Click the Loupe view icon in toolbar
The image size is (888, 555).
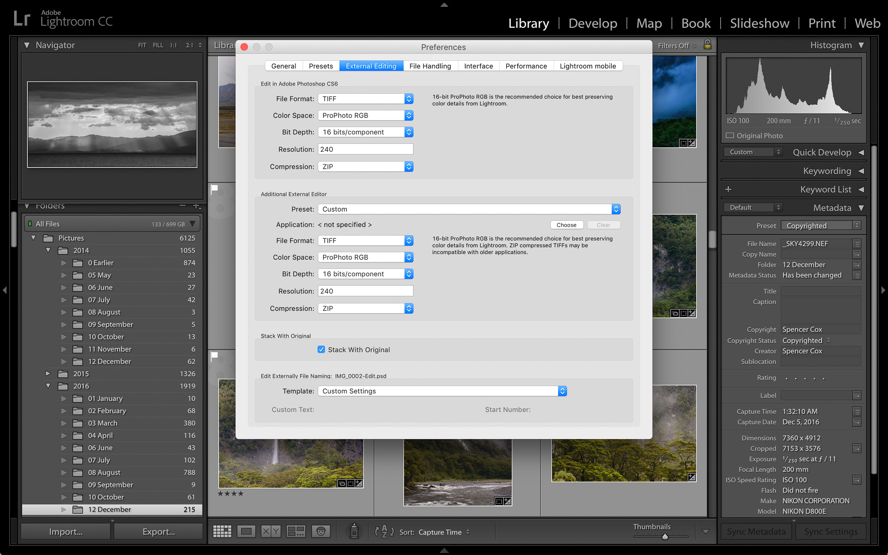click(x=245, y=532)
